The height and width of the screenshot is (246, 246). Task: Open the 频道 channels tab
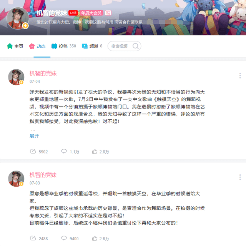tap(92, 46)
